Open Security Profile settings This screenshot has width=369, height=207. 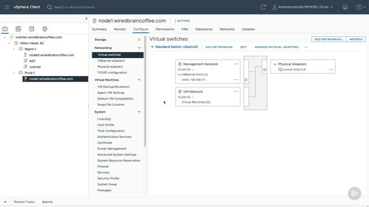click(x=108, y=178)
